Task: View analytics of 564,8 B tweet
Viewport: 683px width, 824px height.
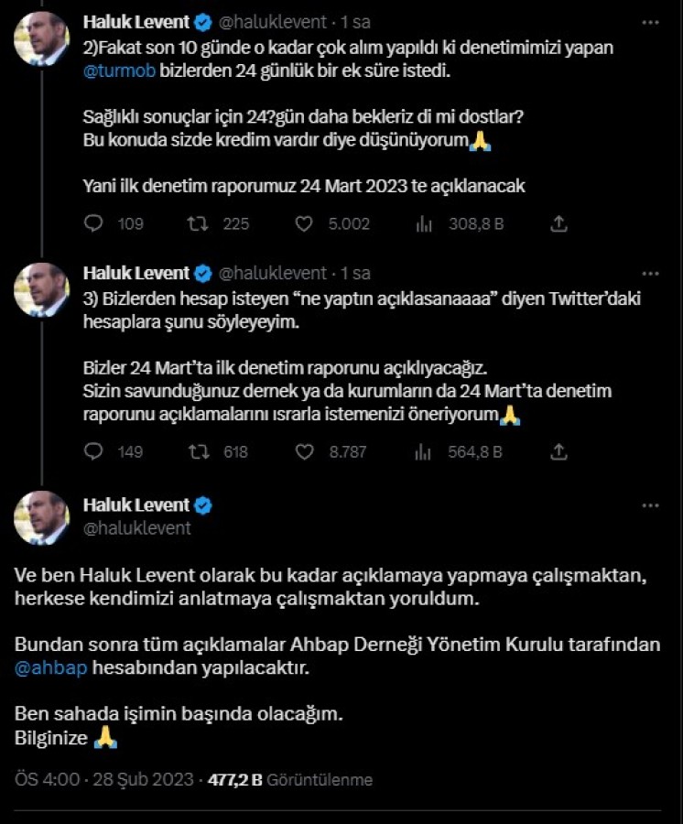Action: click(424, 451)
